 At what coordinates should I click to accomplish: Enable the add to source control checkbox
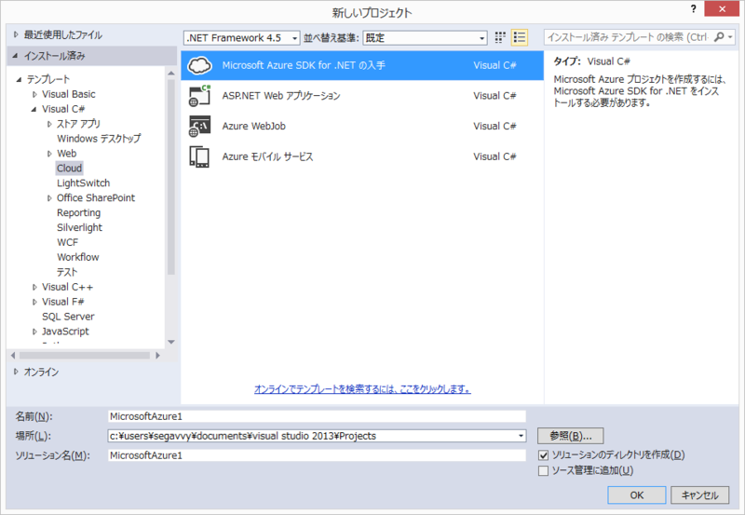coord(544,471)
